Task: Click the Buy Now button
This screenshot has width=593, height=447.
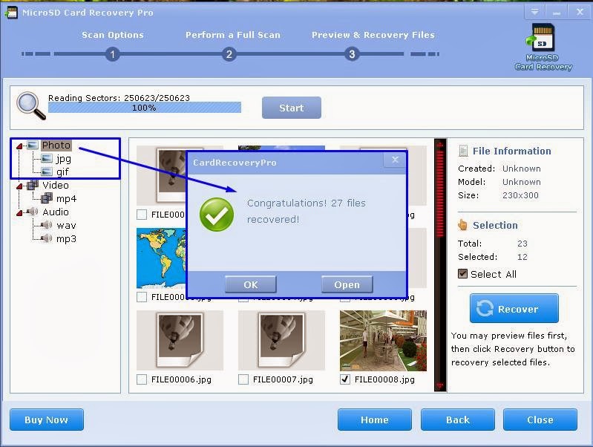Action: (47, 420)
